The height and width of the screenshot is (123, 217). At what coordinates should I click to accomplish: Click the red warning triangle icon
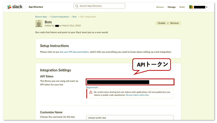[91, 92]
